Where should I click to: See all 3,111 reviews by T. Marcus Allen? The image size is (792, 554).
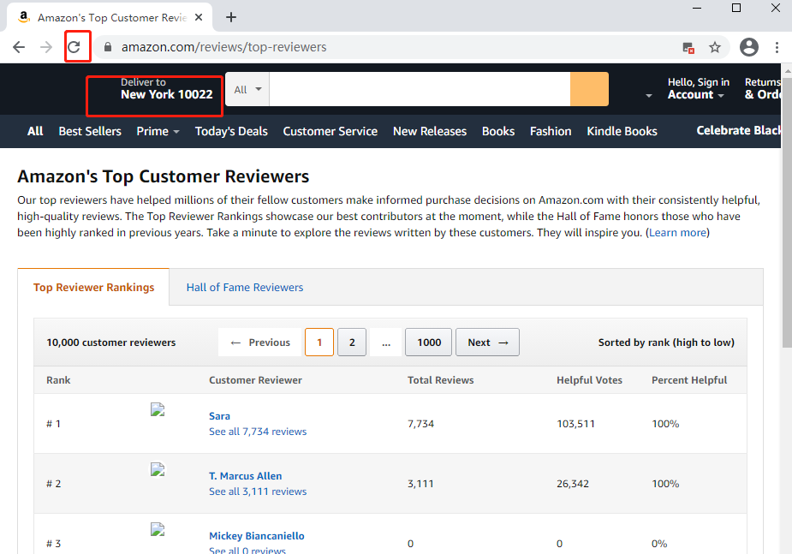pyautogui.click(x=258, y=491)
